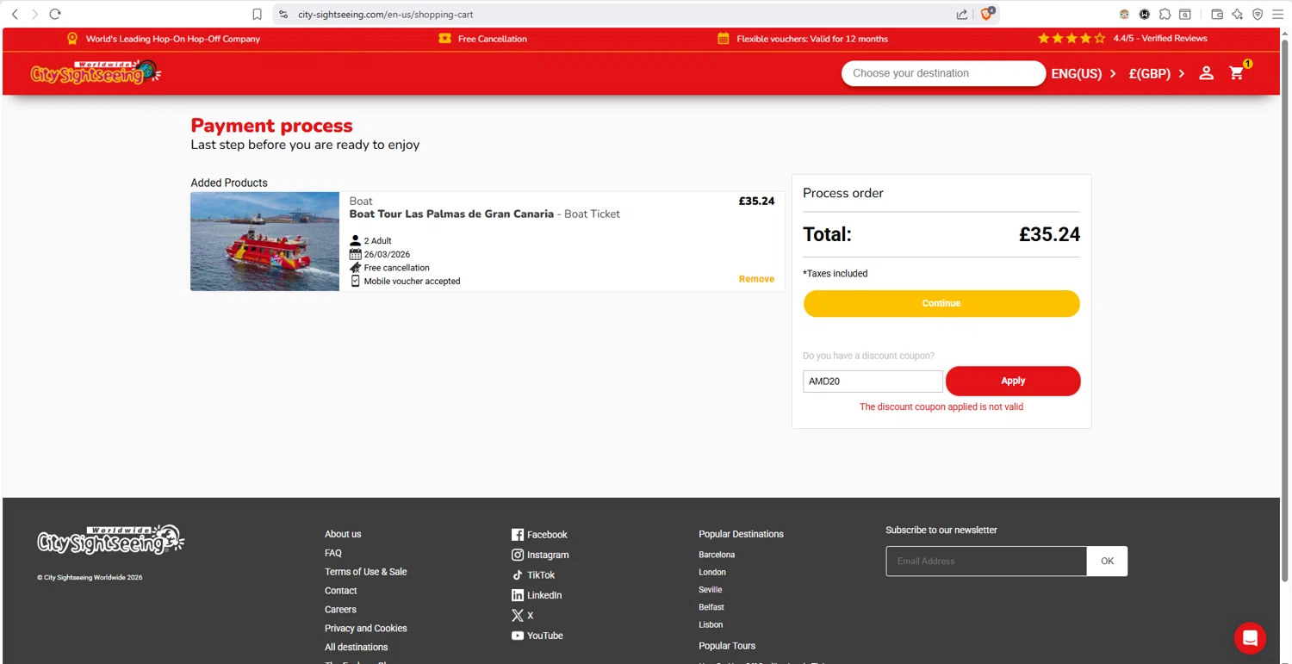Open the chat support bubble icon
Image resolution: width=1292 pixels, height=664 pixels.
[1250, 638]
